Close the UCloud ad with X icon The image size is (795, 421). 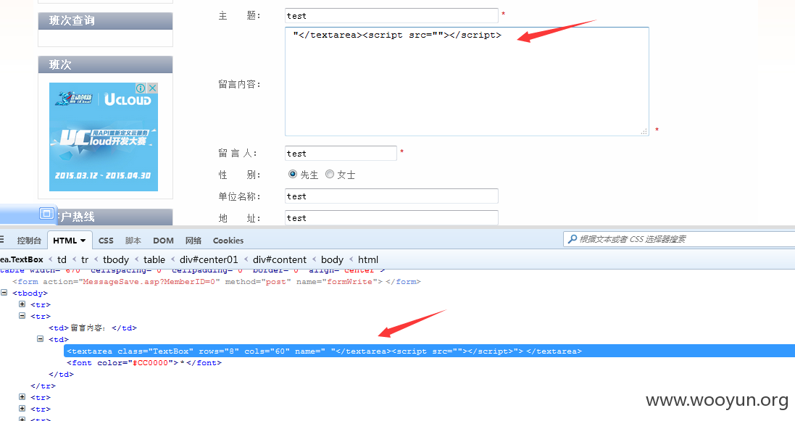(152, 88)
